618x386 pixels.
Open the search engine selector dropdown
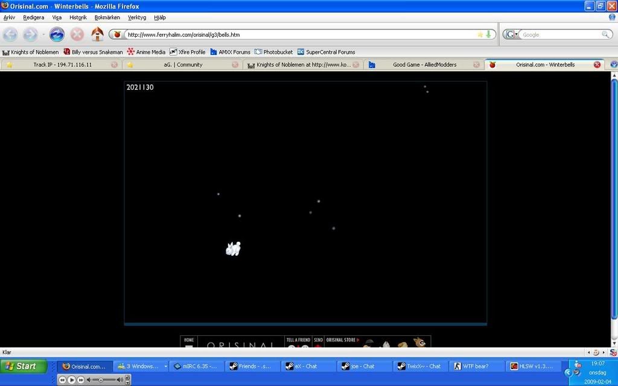coord(512,34)
